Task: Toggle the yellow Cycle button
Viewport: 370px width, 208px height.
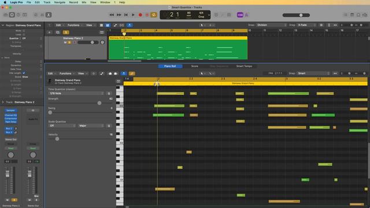Action: pyautogui.click(x=154, y=15)
